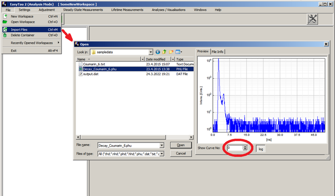This screenshot has width=335, height=196.
Task: Expand the Files of type dropdown
Action: [162, 154]
